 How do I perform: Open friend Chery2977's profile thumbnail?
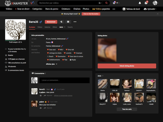coord(102,97)
